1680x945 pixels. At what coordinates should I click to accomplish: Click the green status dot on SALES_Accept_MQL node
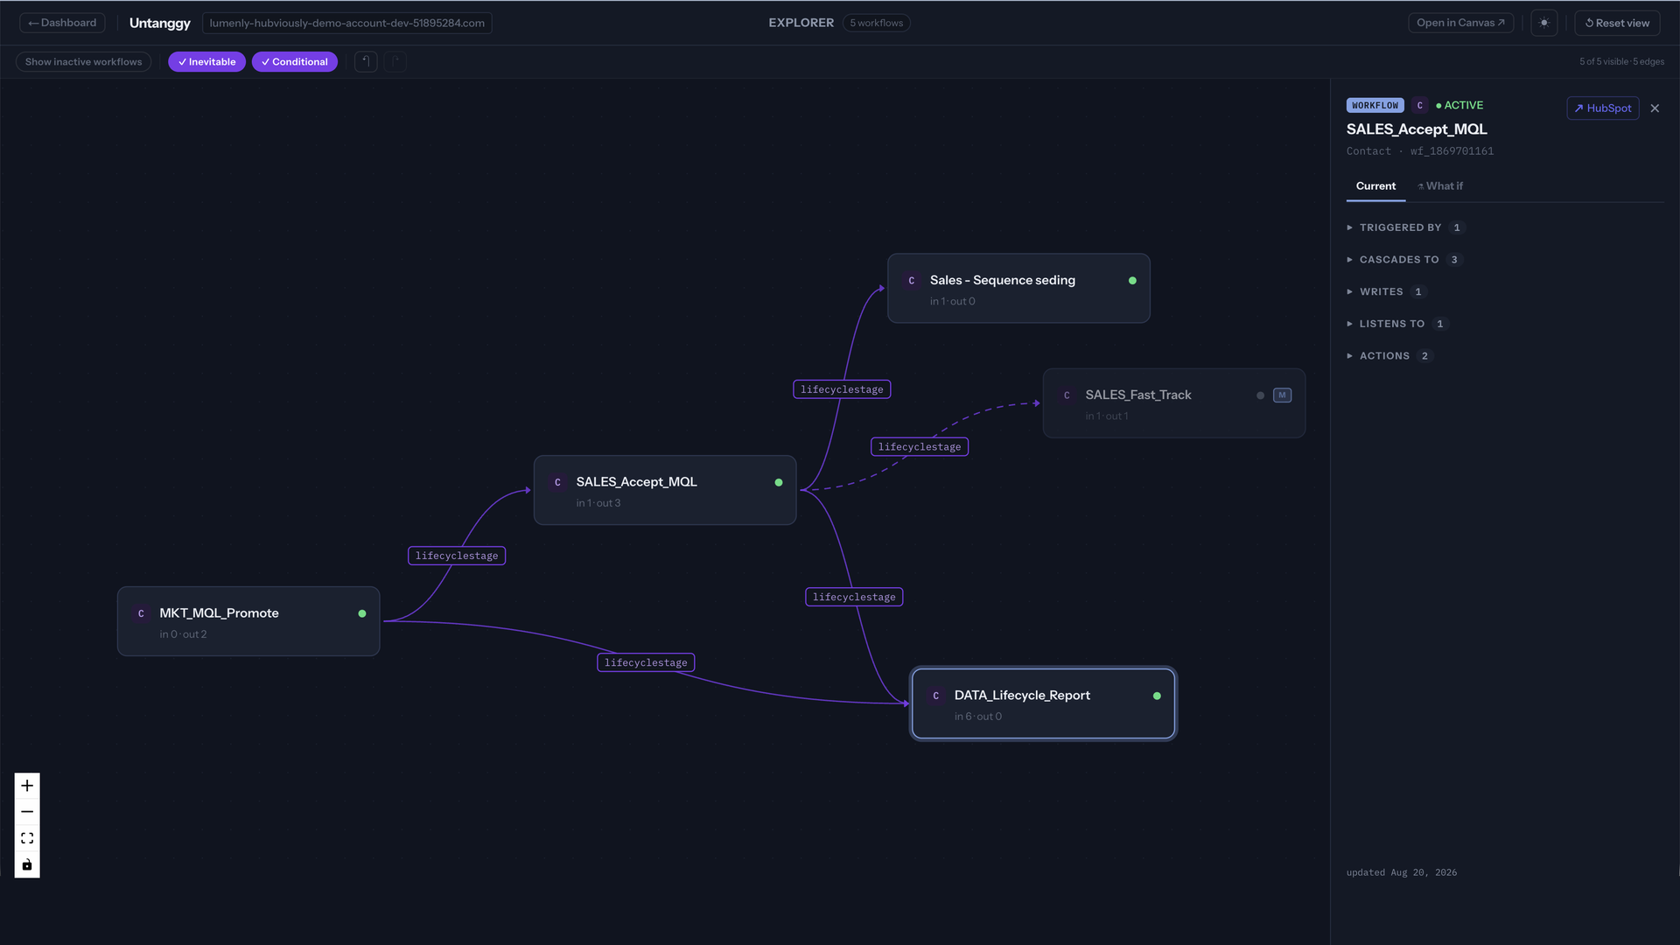(x=779, y=483)
